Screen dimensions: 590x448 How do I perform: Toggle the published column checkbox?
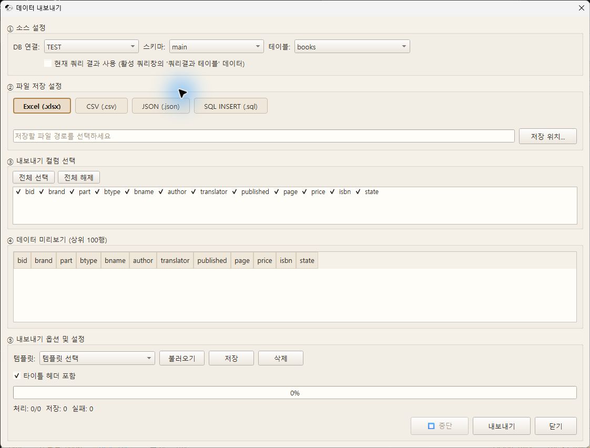[235, 192]
